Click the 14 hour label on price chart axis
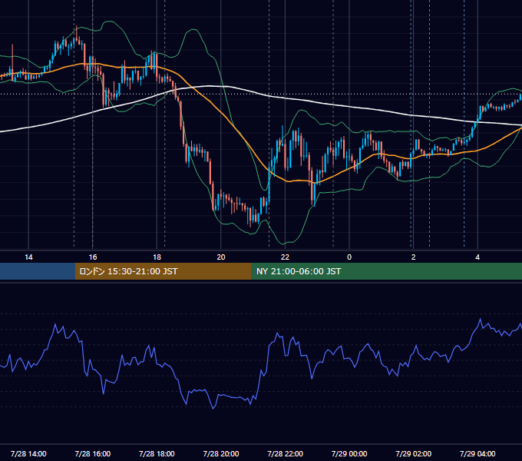 point(28,257)
